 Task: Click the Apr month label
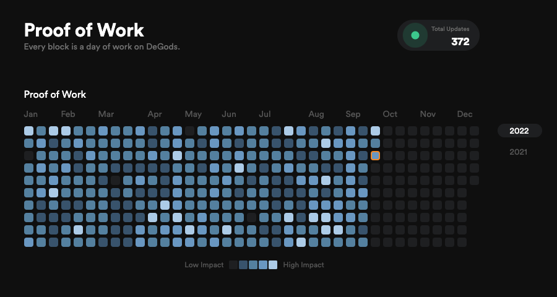pos(155,114)
